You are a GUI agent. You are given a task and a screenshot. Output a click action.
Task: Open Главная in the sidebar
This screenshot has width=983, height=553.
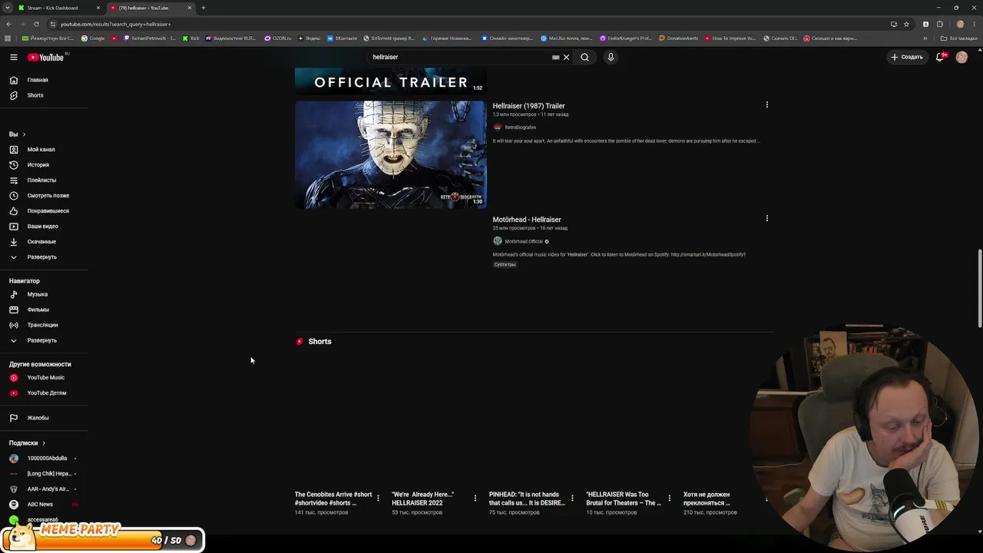coord(38,80)
